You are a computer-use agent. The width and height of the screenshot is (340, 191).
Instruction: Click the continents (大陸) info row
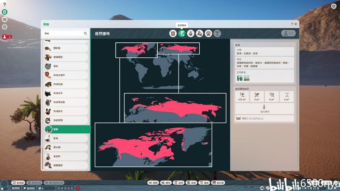point(264,51)
